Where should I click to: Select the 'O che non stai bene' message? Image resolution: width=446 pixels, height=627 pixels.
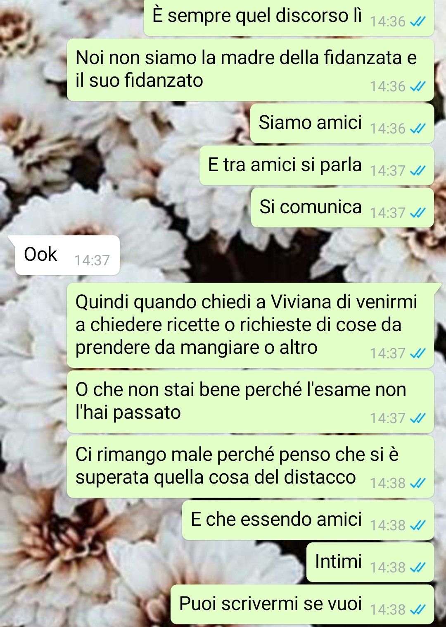tap(250, 402)
